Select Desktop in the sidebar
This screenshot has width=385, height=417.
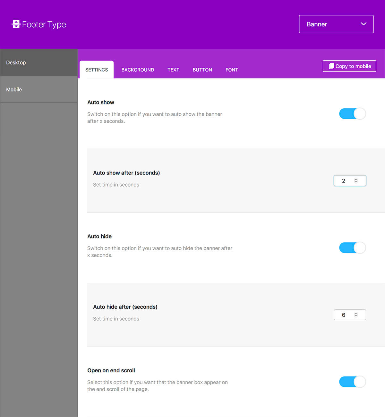(x=39, y=63)
